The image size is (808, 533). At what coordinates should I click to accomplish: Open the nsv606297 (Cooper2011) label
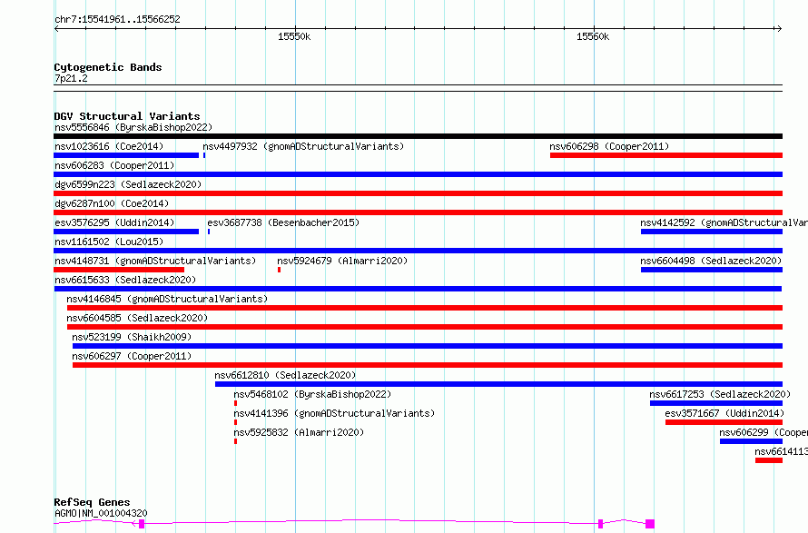coord(132,356)
